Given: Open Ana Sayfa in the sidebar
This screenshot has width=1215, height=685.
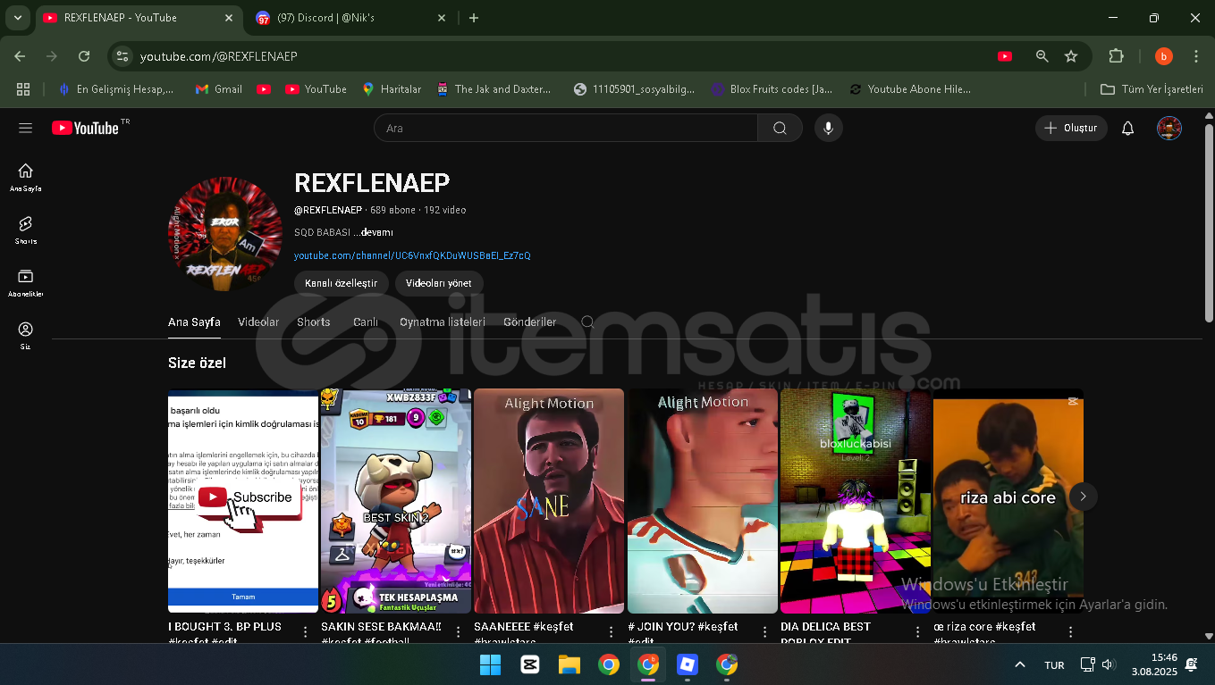Looking at the screenshot, I should [x=25, y=177].
